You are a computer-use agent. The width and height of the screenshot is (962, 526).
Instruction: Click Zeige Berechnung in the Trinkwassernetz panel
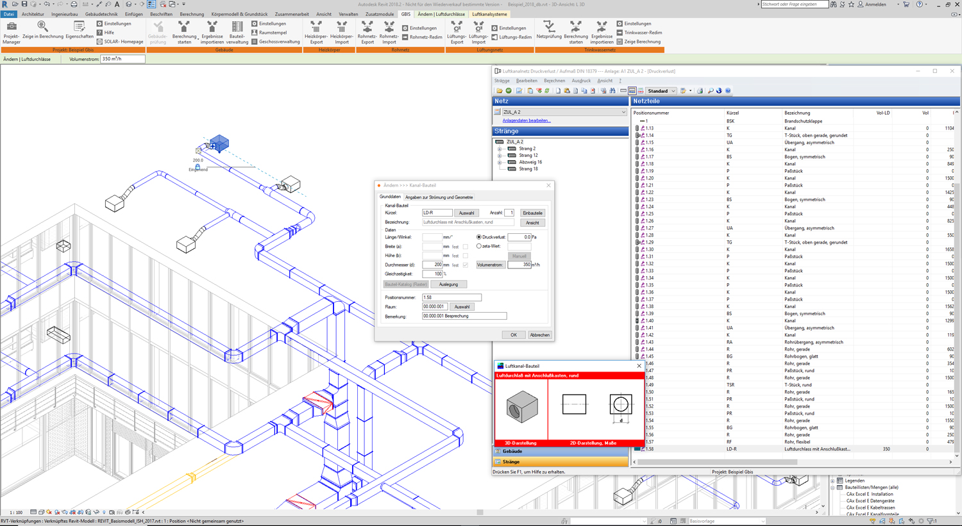tap(638, 42)
